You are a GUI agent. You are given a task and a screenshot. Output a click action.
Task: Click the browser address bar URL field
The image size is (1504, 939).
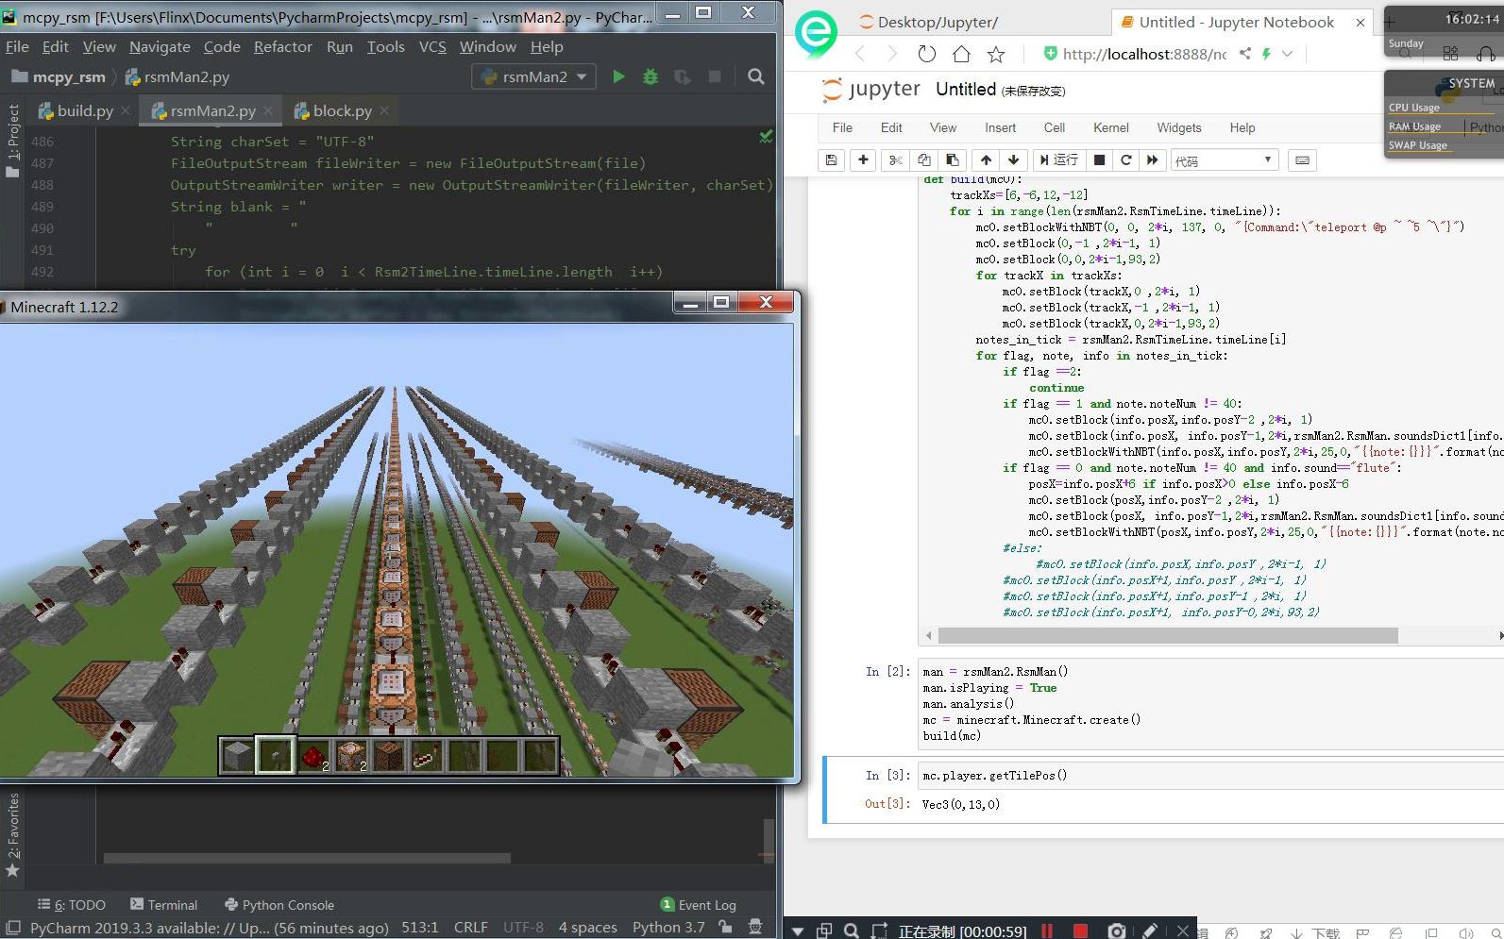tap(1144, 54)
